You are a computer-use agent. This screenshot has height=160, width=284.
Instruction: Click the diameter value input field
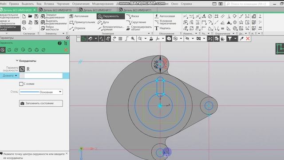[43, 76]
